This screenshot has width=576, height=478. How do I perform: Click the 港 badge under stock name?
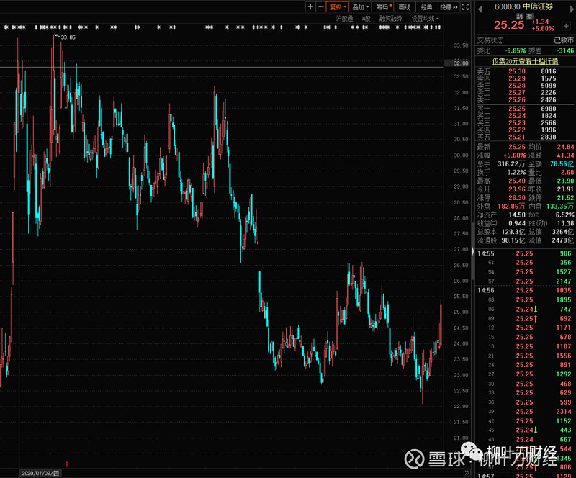click(529, 16)
